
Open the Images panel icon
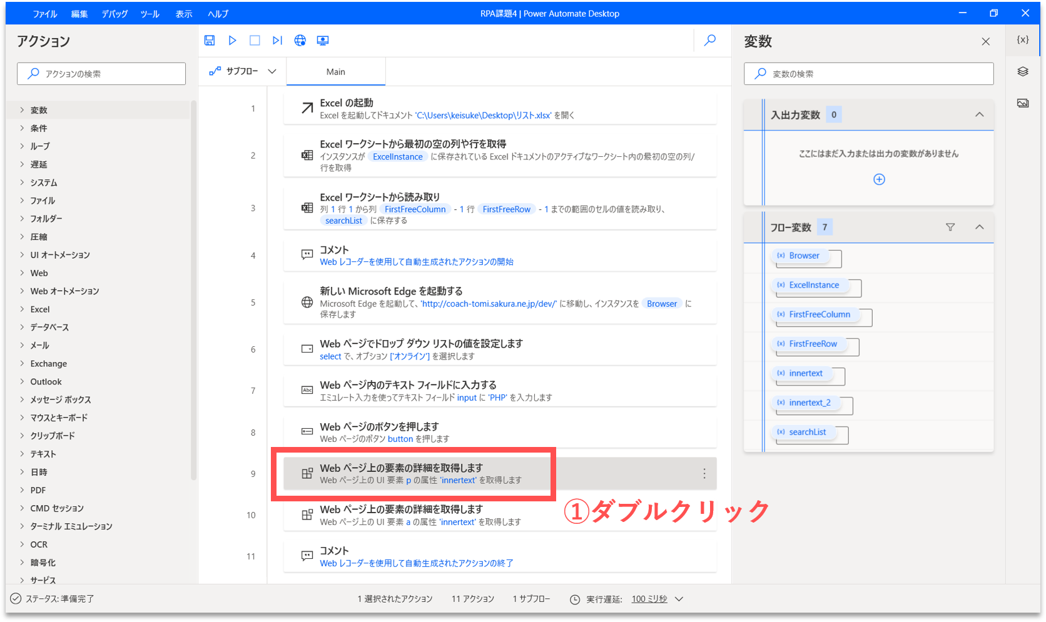pos(1023,103)
